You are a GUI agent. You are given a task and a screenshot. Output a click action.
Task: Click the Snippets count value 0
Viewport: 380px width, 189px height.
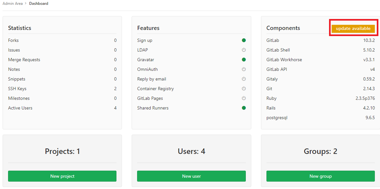pyautogui.click(x=115, y=79)
